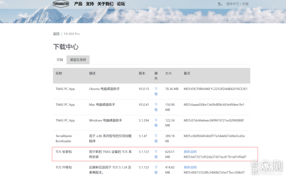The height and width of the screenshot is (178, 286).
Task: Click TOS 安装包 name cell
Action: coord(64,152)
